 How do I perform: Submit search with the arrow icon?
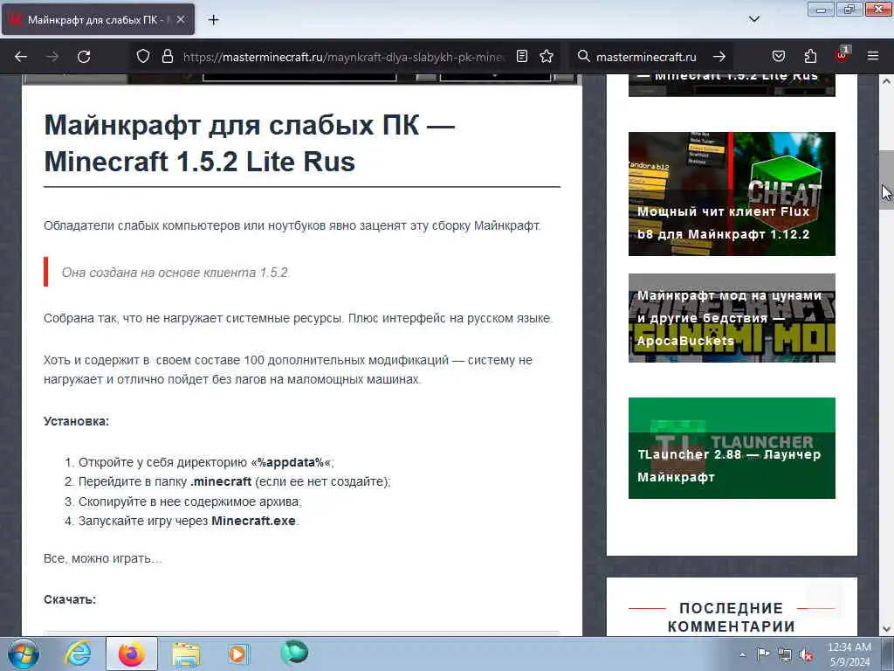pos(719,56)
